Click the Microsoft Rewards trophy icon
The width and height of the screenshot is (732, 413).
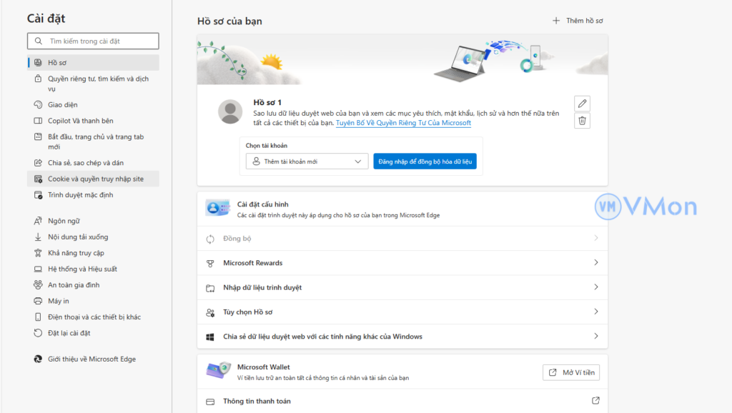(210, 263)
